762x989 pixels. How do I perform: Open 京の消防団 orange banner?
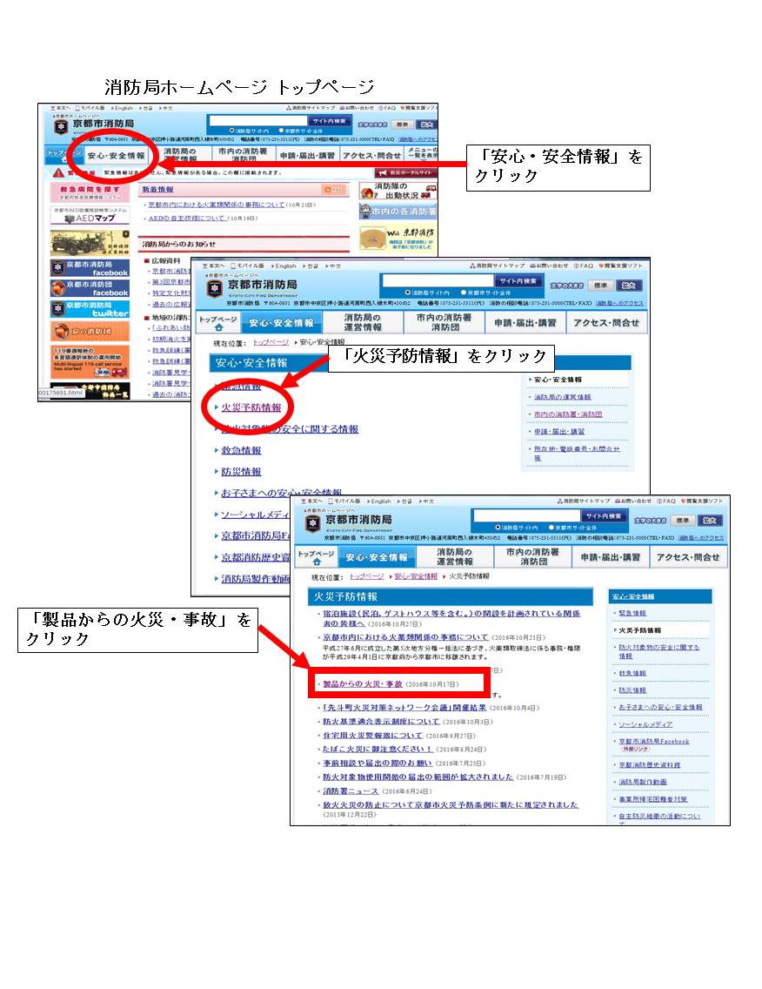click(x=90, y=331)
